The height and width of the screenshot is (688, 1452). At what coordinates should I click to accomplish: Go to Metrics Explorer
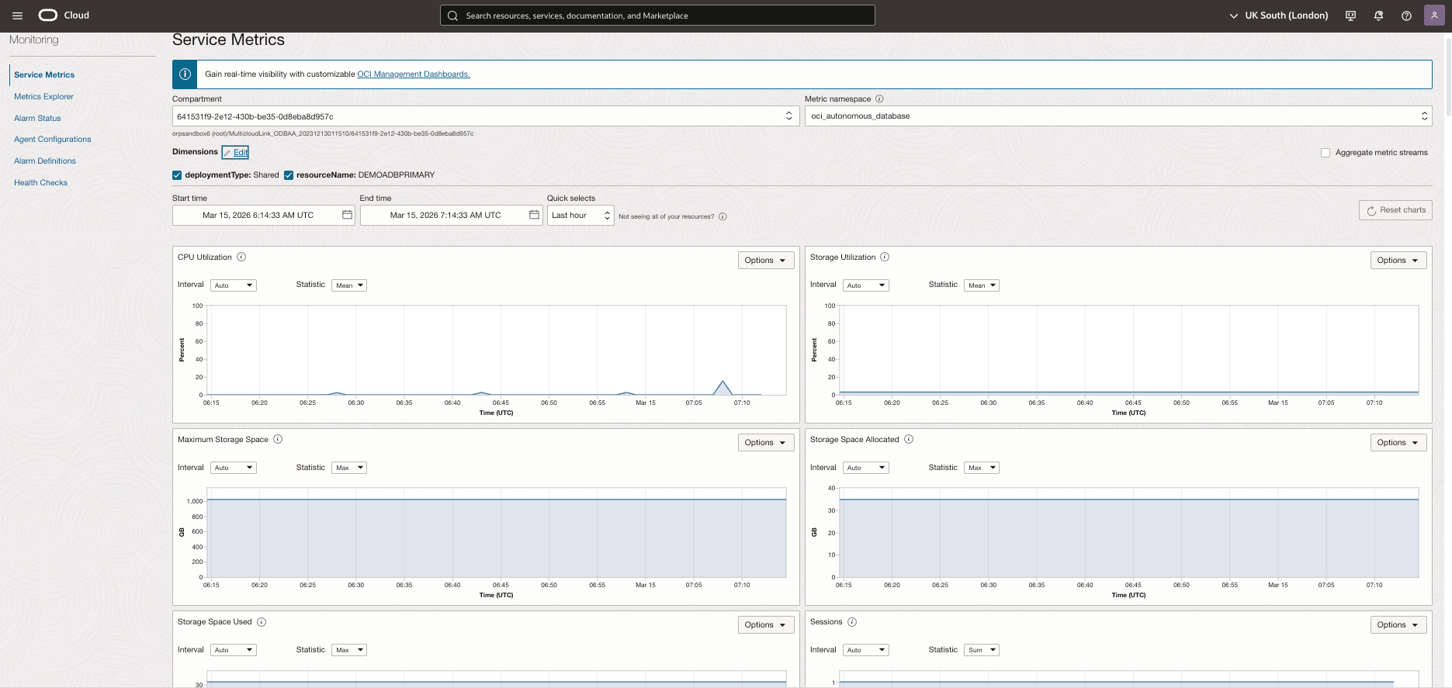point(43,97)
